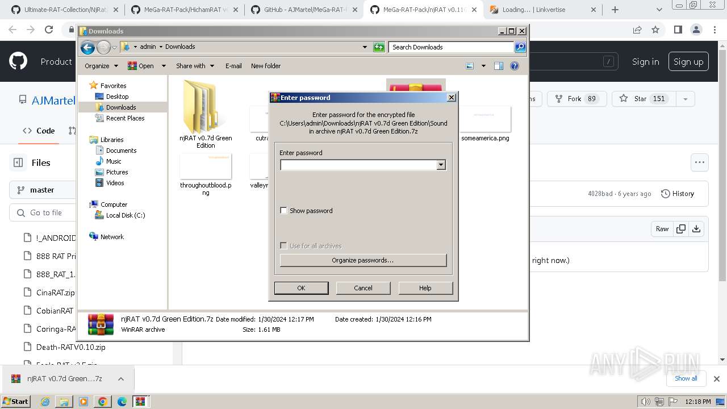The image size is (727, 409).
Task: Open the Organize menu in Explorer
Action: [x=101, y=66]
